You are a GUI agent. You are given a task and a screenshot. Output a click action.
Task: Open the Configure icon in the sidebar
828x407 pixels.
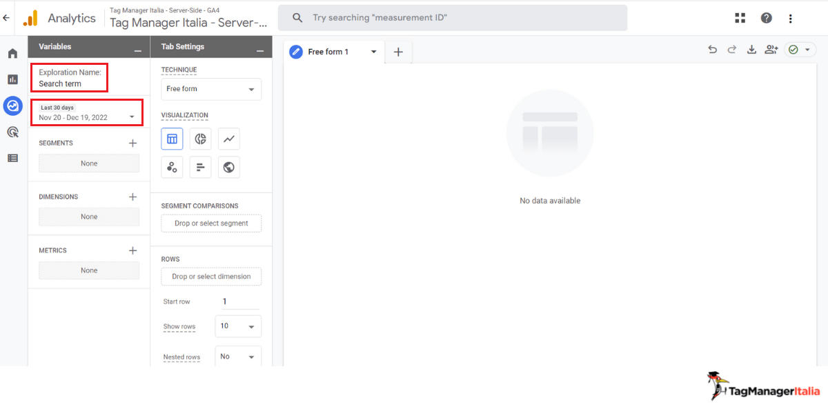12,158
